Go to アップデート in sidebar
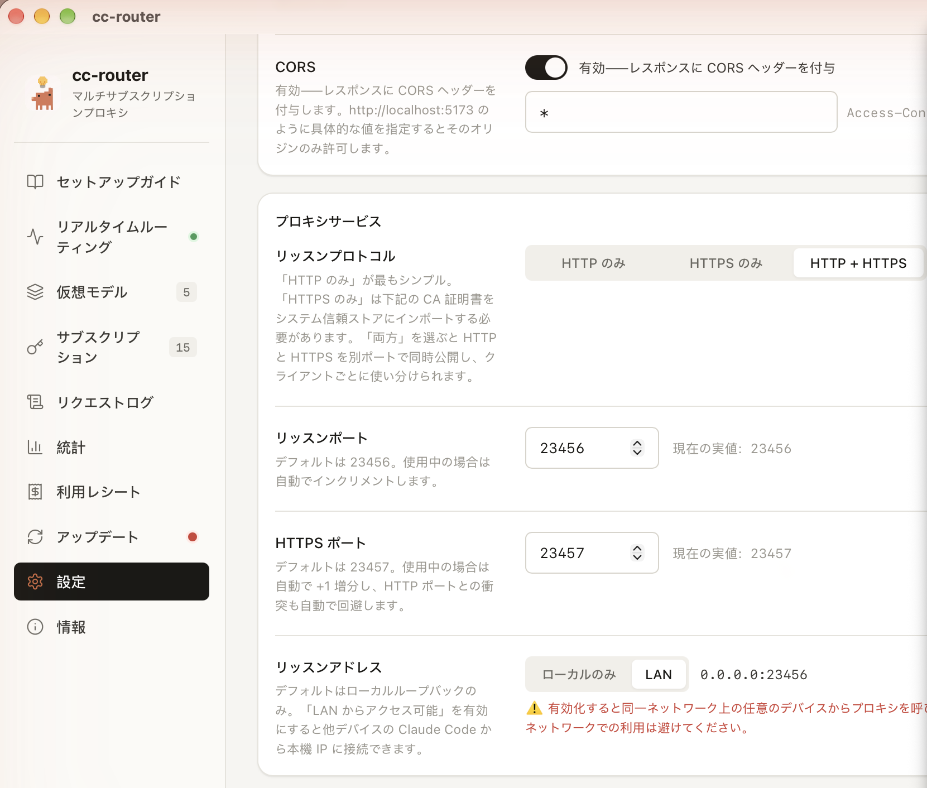Viewport: 927px width, 788px height. pos(112,537)
